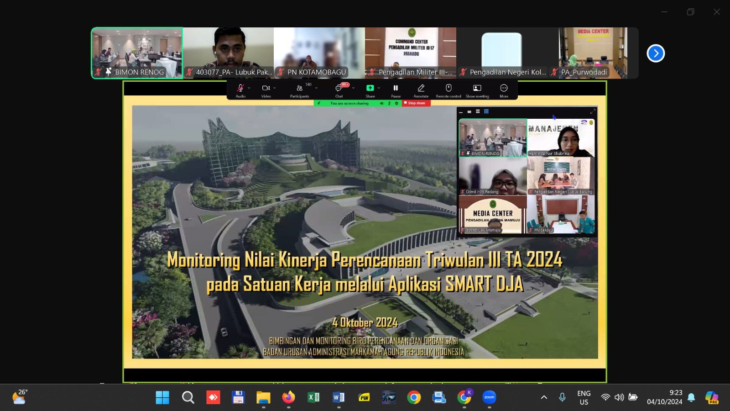The width and height of the screenshot is (730, 411).
Task: Expand the Share options arrow
Action: pos(379,88)
